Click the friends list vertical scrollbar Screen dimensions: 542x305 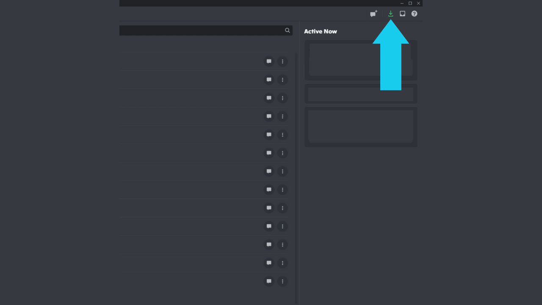pos(296,178)
